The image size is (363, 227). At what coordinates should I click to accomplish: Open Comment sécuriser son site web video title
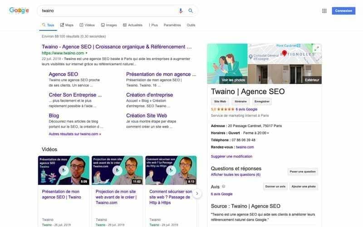(x=171, y=197)
